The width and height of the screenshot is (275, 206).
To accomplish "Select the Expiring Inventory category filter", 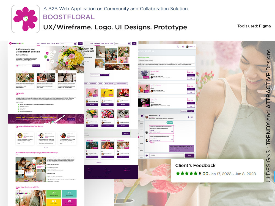I will 122,83.
